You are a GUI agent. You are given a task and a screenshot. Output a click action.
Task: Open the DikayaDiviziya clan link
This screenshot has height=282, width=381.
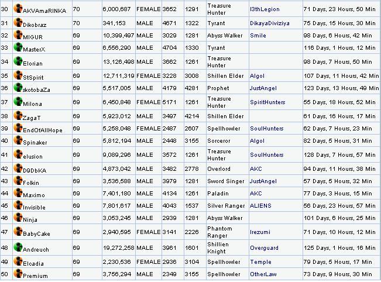click(271, 23)
